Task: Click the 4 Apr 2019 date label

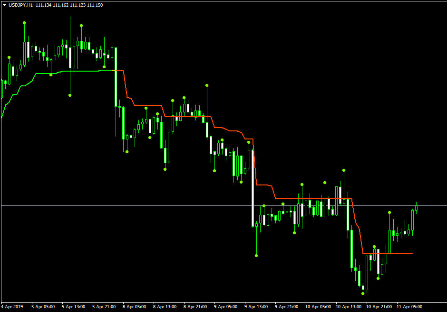Action: 12,306
